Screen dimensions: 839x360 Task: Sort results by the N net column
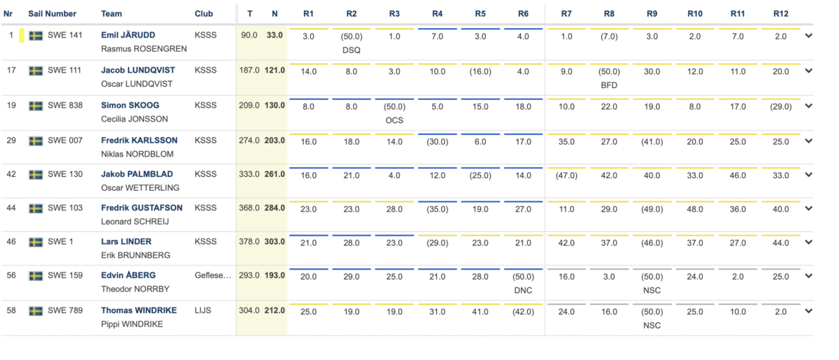pyautogui.click(x=274, y=14)
